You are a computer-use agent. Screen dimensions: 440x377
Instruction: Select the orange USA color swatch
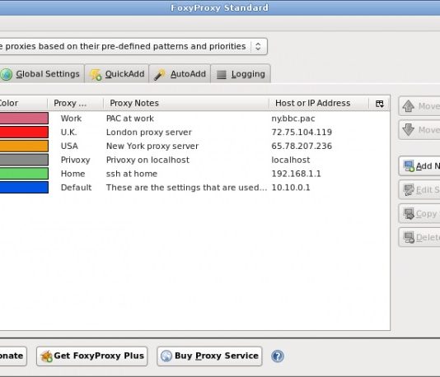[x=24, y=146]
